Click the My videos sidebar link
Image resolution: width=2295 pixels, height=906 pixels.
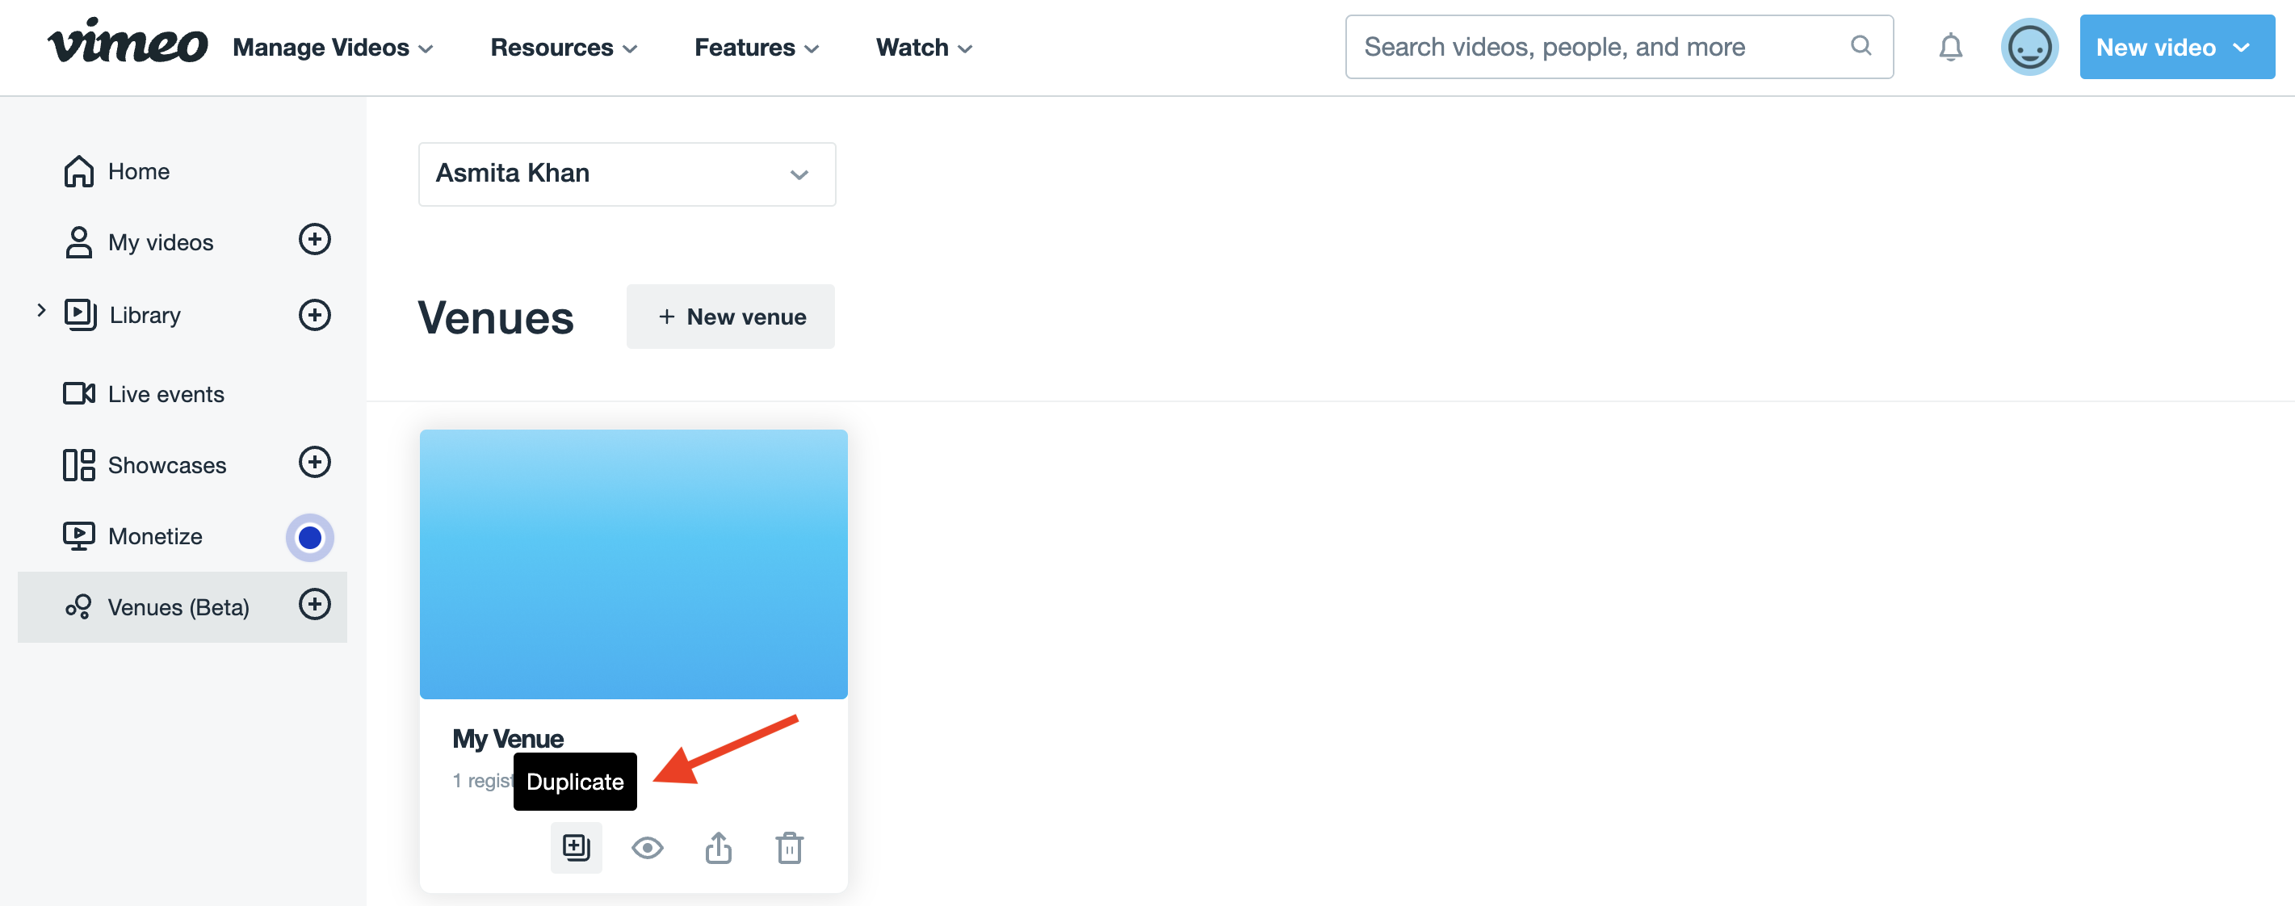click(x=160, y=241)
